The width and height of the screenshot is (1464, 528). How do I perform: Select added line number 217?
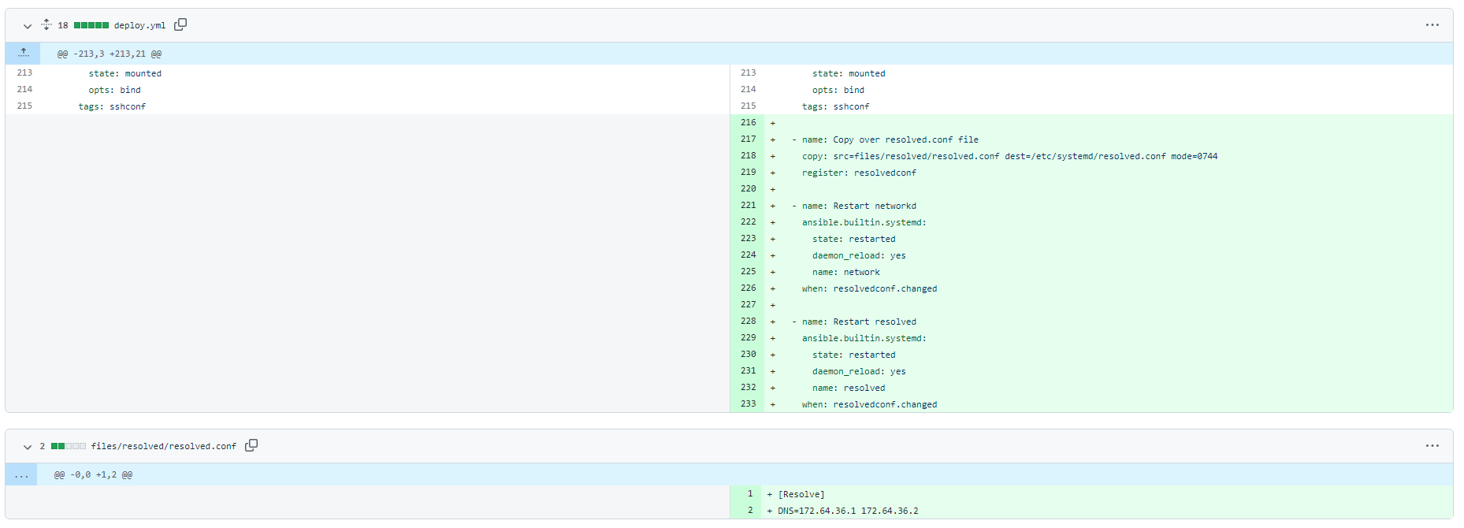click(748, 139)
